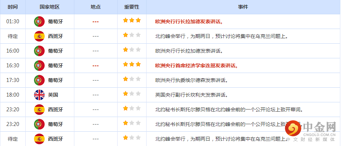Click the 重要性 column header
This screenshot has width=341, height=146.
[132, 7]
